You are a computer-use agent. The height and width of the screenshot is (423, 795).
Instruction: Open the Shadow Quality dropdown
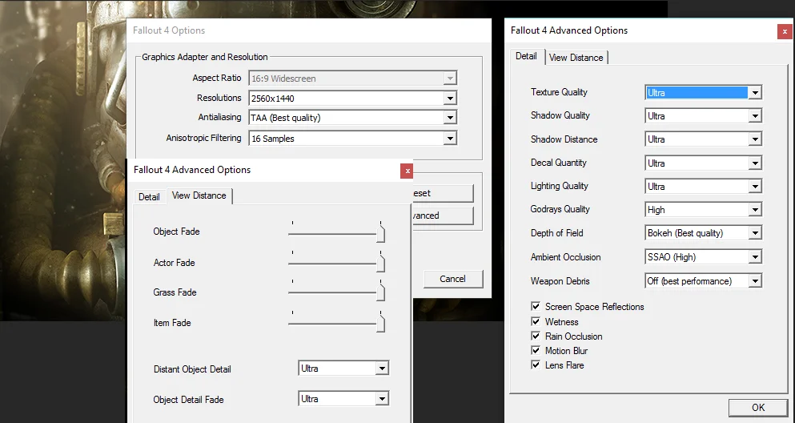click(703, 115)
